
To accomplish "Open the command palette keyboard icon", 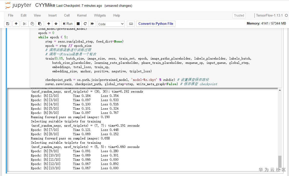I will click(131, 24).
